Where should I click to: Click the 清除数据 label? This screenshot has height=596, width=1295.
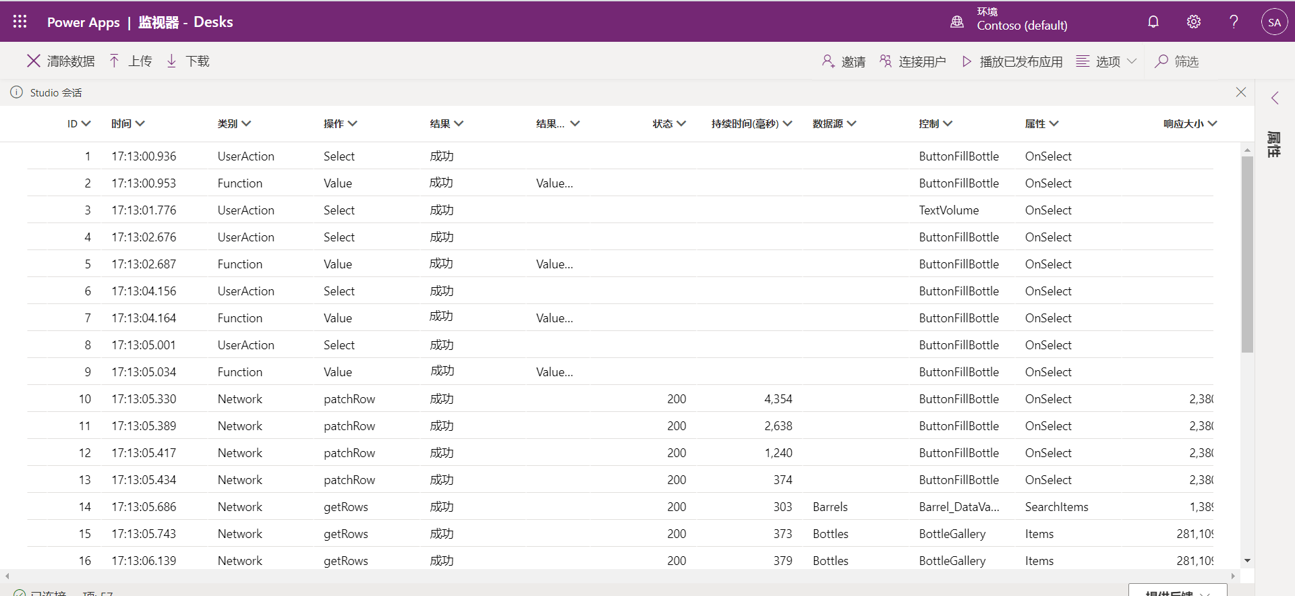tap(71, 61)
